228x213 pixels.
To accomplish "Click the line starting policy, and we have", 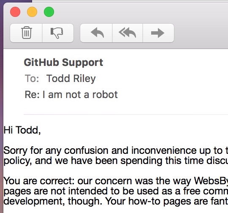I will [x=116, y=161].
